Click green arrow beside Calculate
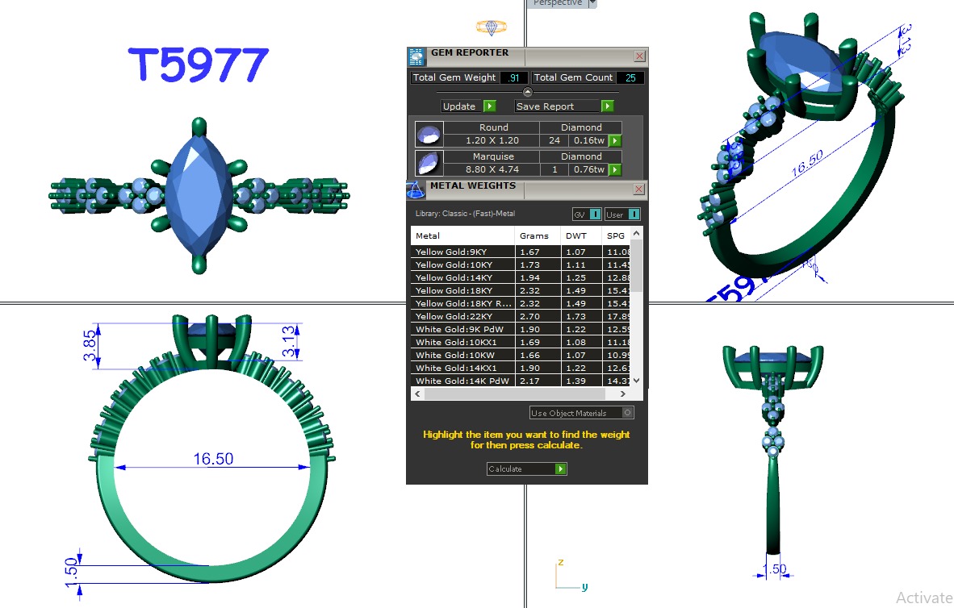Viewport: 954px width, 608px height. [x=561, y=468]
